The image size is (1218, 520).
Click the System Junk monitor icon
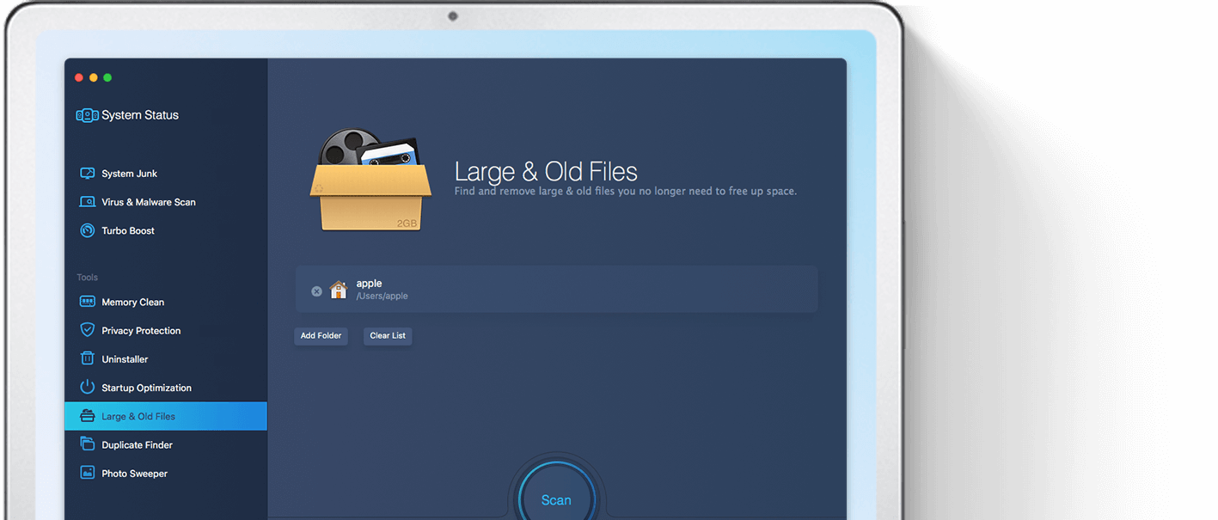coord(87,174)
